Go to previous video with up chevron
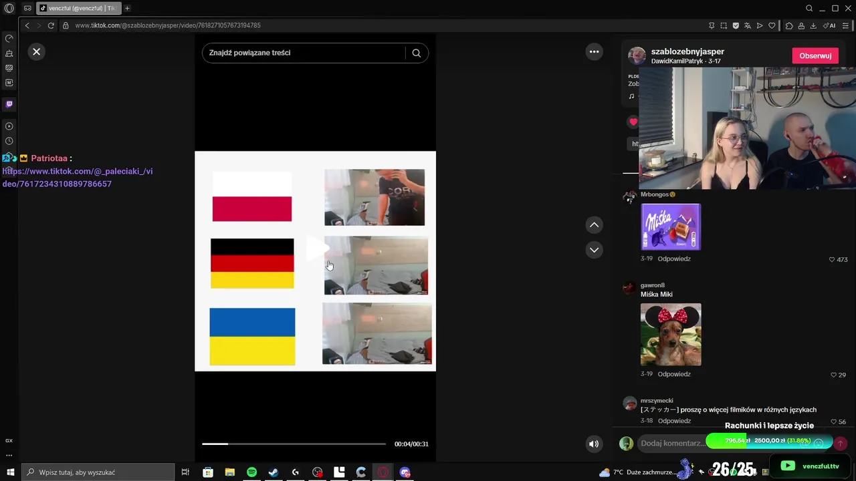Viewport: 856px width, 481px height. [594, 225]
